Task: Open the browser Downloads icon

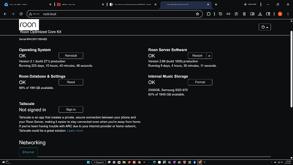Action: point(260,14)
